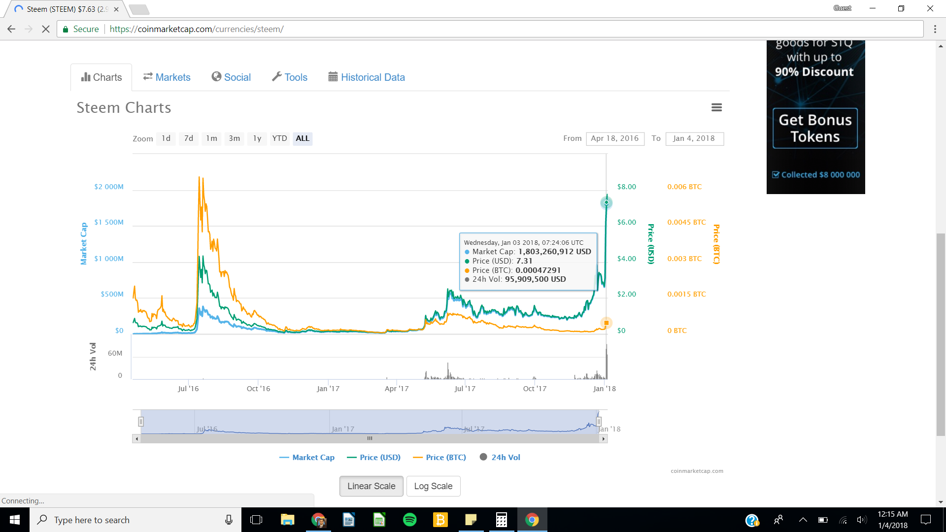Click the navigator right scroll arrow
The height and width of the screenshot is (532, 946).
click(x=604, y=438)
